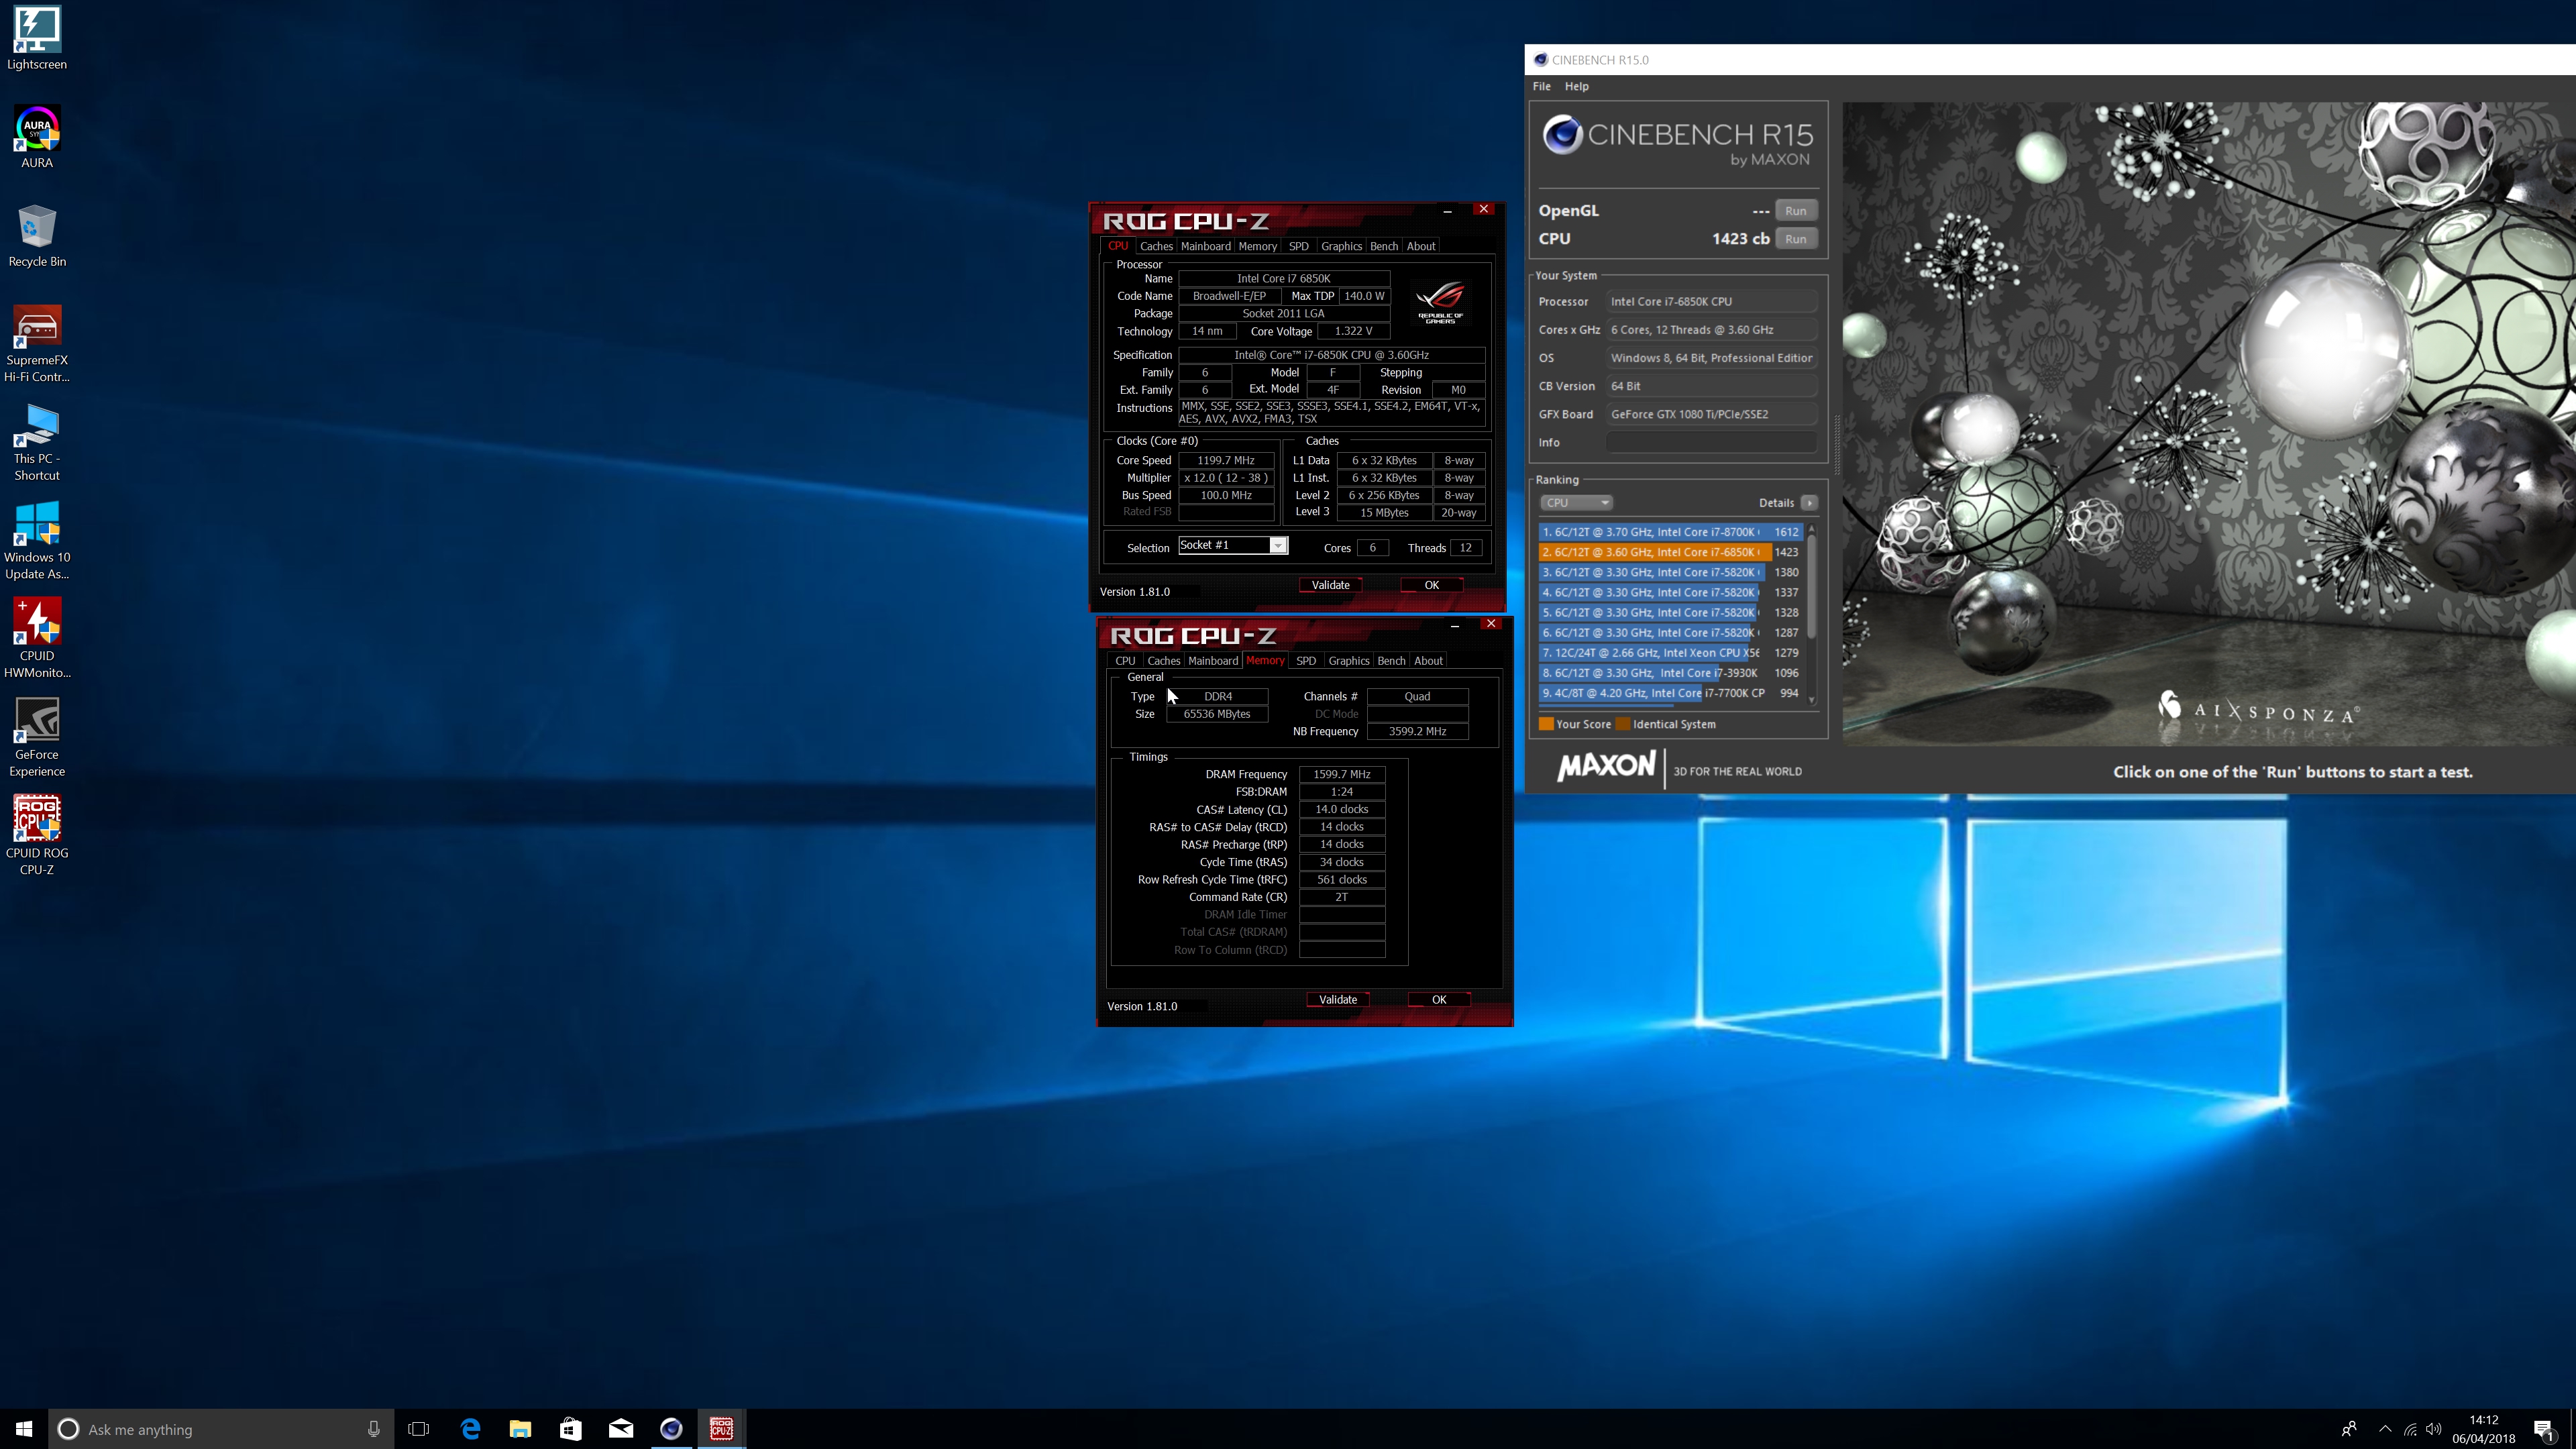Image resolution: width=2576 pixels, height=1449 pixels.
Task: Open Cinebench Help menu
Action: pyautogui.click(x=1576, y=86)
